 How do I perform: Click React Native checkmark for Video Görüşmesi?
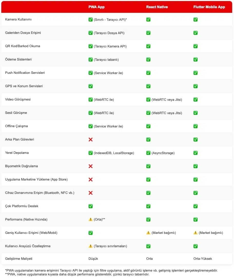148,100
